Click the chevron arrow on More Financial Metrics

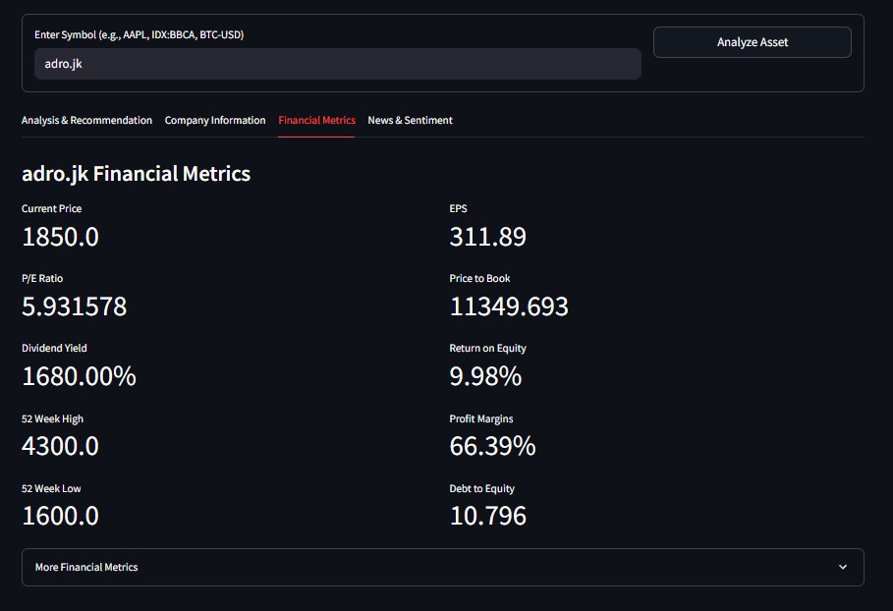point(842,567)
